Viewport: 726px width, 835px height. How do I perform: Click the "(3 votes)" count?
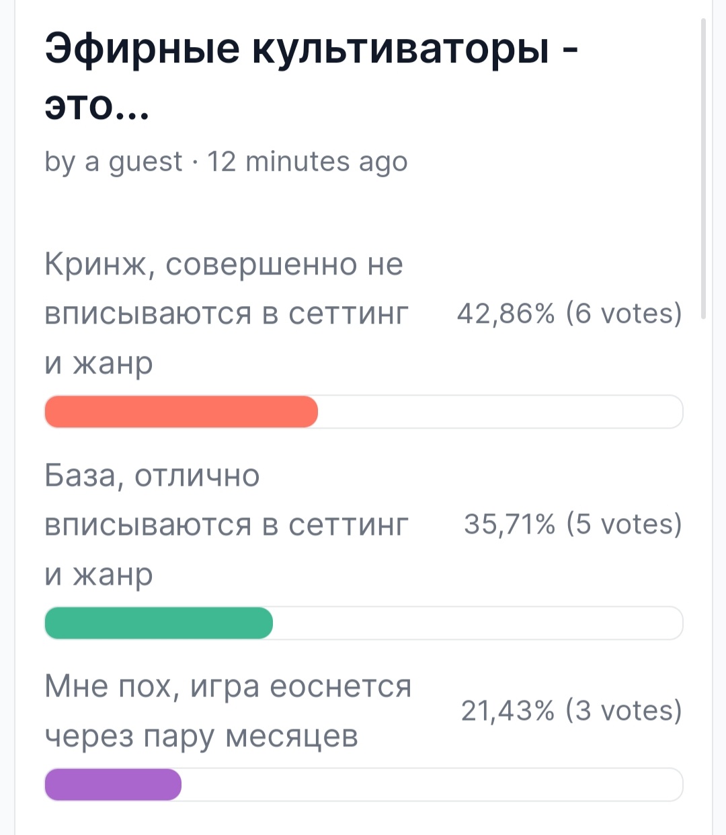pyautogui.click(x=624, y=711)
